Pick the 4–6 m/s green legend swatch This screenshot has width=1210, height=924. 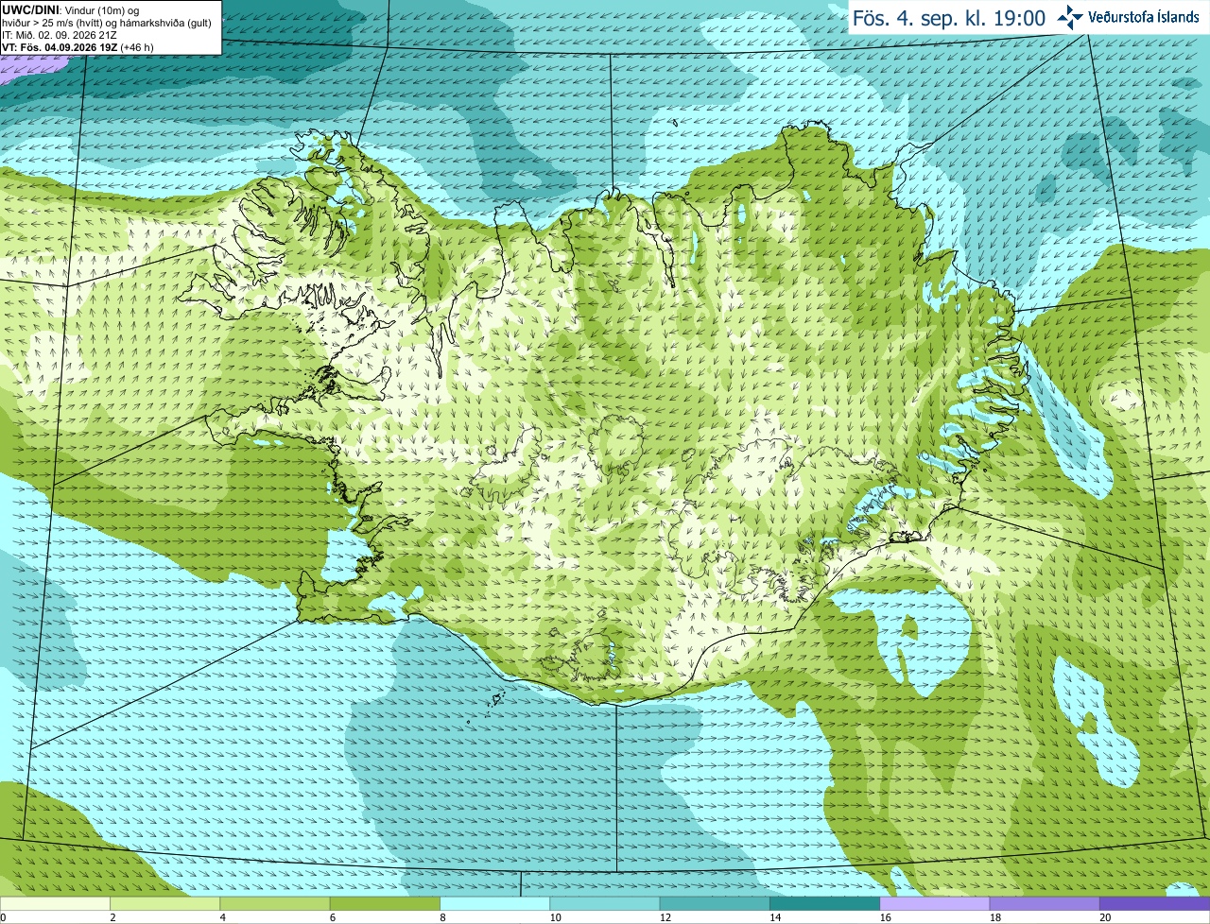[275, 903]
